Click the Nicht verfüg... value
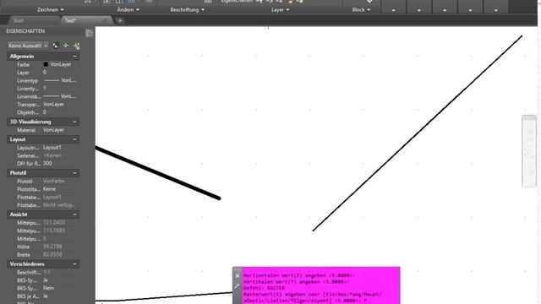Image resolution: width=541 pixels, height=304 pixels. point(59,204)
